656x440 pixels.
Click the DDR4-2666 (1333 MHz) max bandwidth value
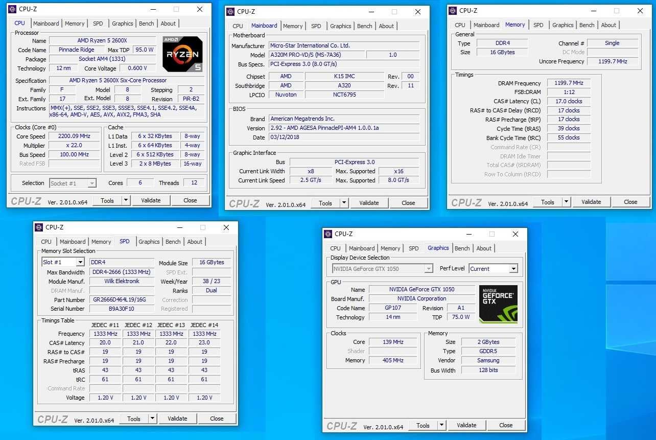(122, 272)
